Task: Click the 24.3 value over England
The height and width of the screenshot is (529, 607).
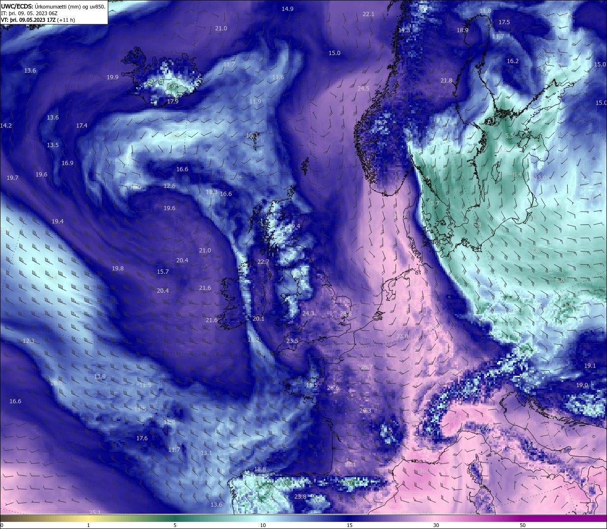Action: tap(308, 314)
